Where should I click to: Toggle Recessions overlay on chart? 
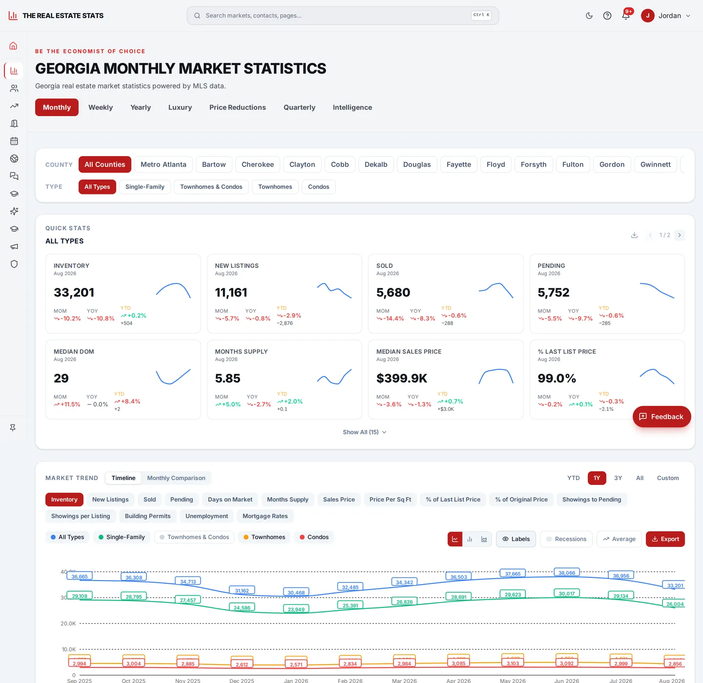566,539
